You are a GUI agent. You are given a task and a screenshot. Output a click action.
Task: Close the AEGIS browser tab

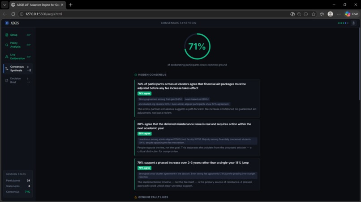[62, 4]
